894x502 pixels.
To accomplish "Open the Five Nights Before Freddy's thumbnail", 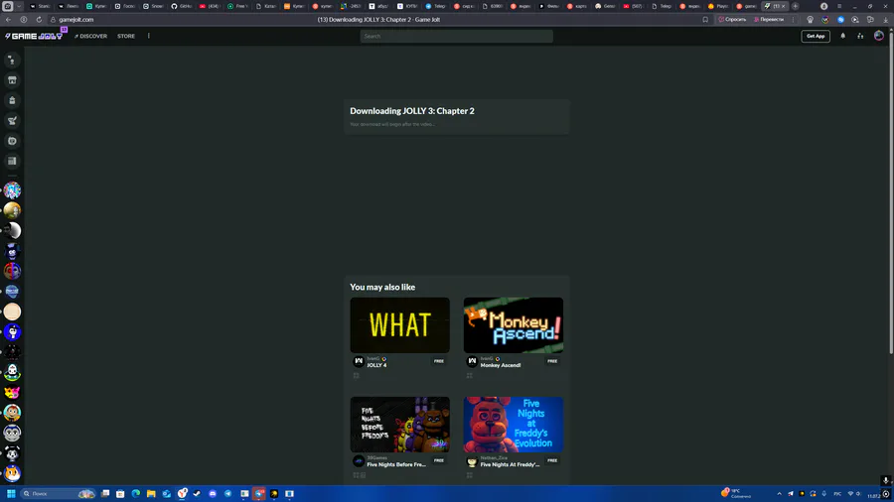I will click(x=399, y=425).
